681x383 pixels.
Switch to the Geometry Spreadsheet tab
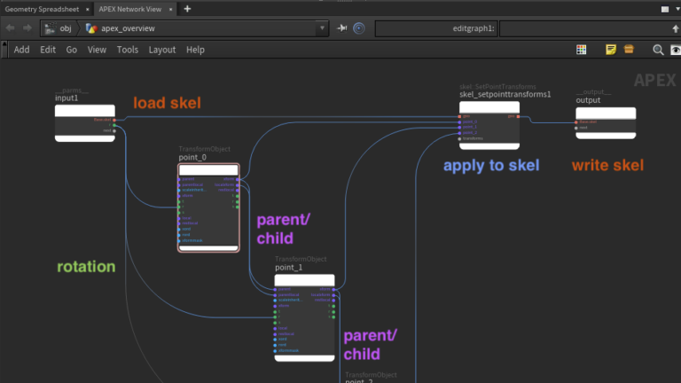coord(41,8)
